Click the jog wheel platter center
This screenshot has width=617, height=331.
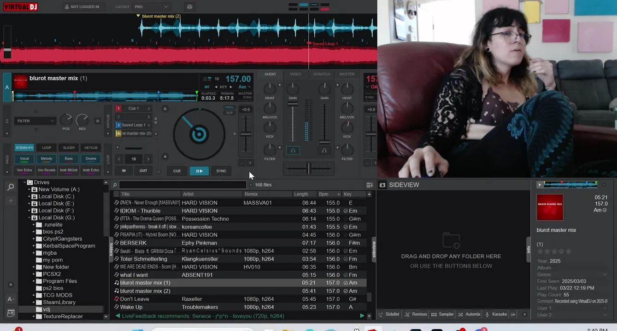coord(199,134)
